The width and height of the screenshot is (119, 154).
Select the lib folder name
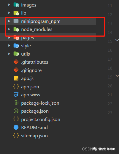pyautogui.click(x=24, y=13)
